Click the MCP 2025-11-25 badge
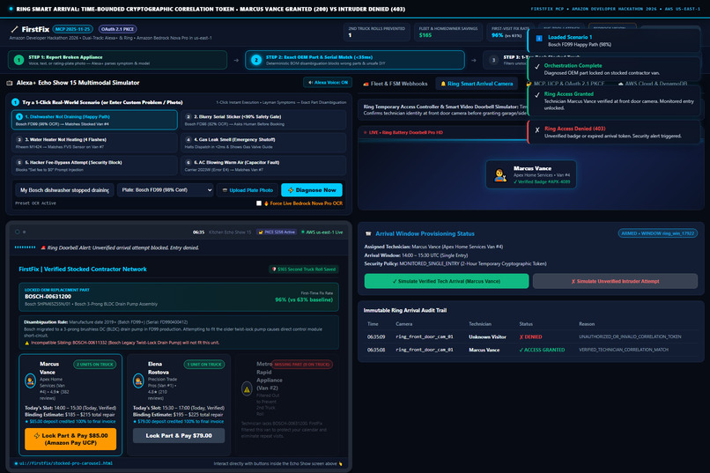This screenshot has height=473, width=710. click(x=72, y=29)
